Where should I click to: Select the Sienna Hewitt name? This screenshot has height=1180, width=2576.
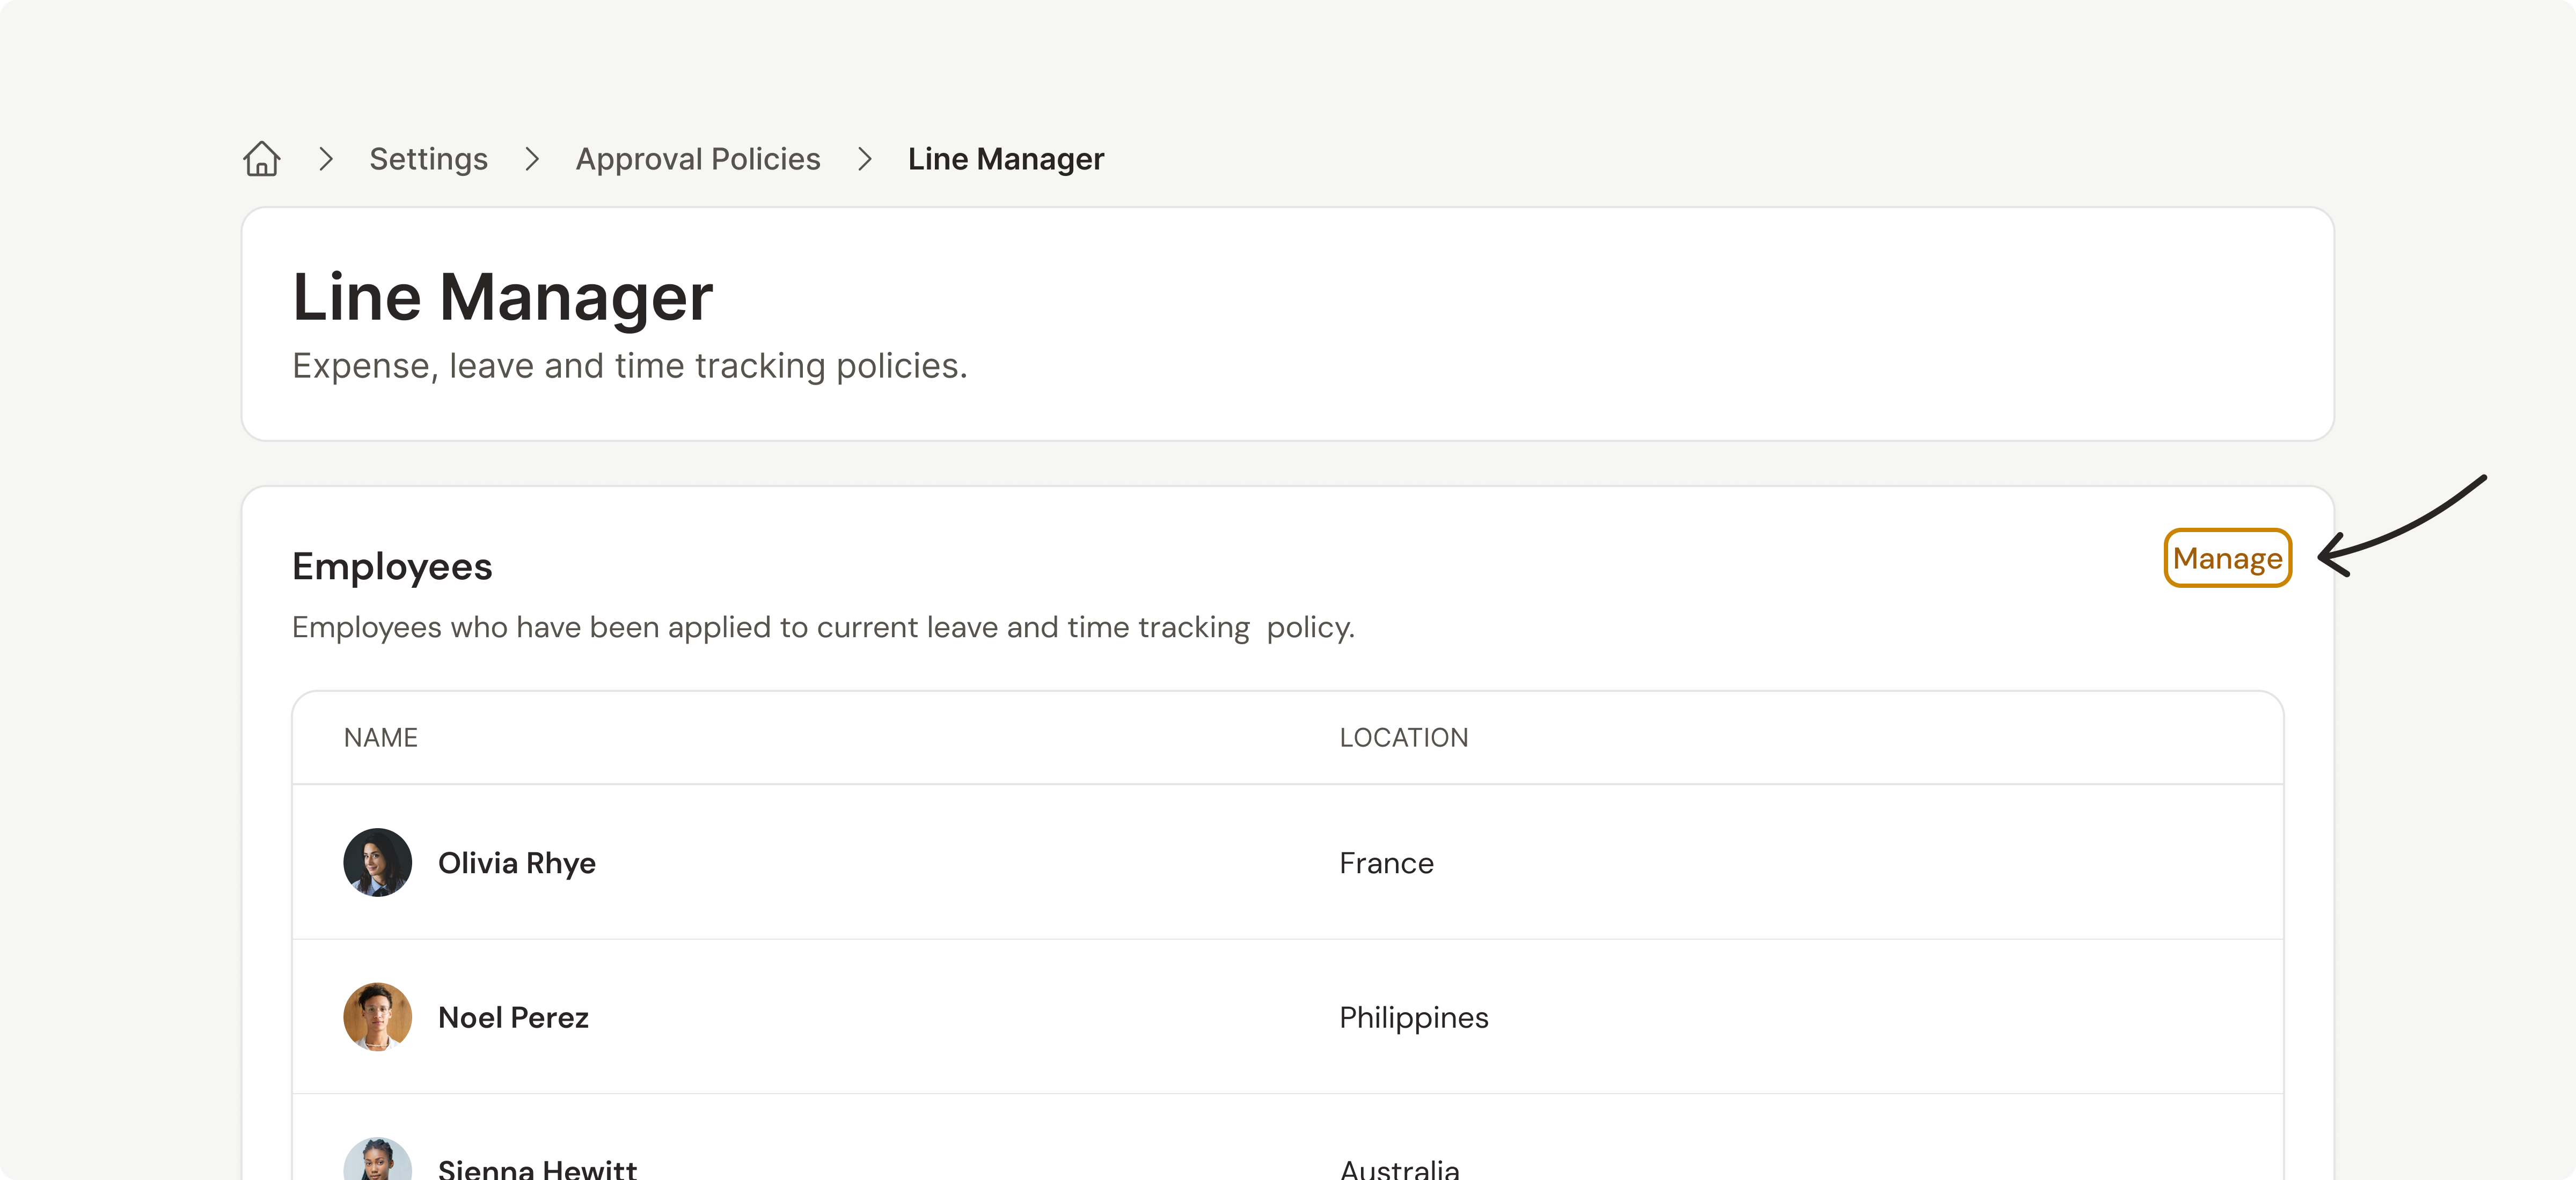(x=537, y=1167)
